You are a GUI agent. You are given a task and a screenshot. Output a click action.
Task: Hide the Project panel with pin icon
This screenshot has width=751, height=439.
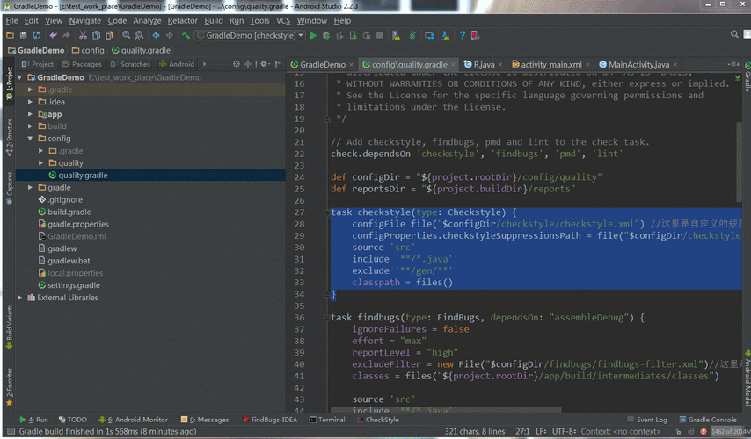278,64
